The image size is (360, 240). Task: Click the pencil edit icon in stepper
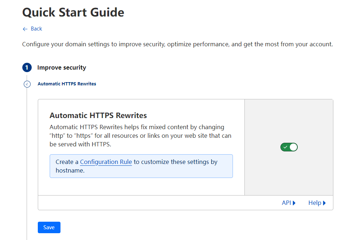tap(27, 84)
